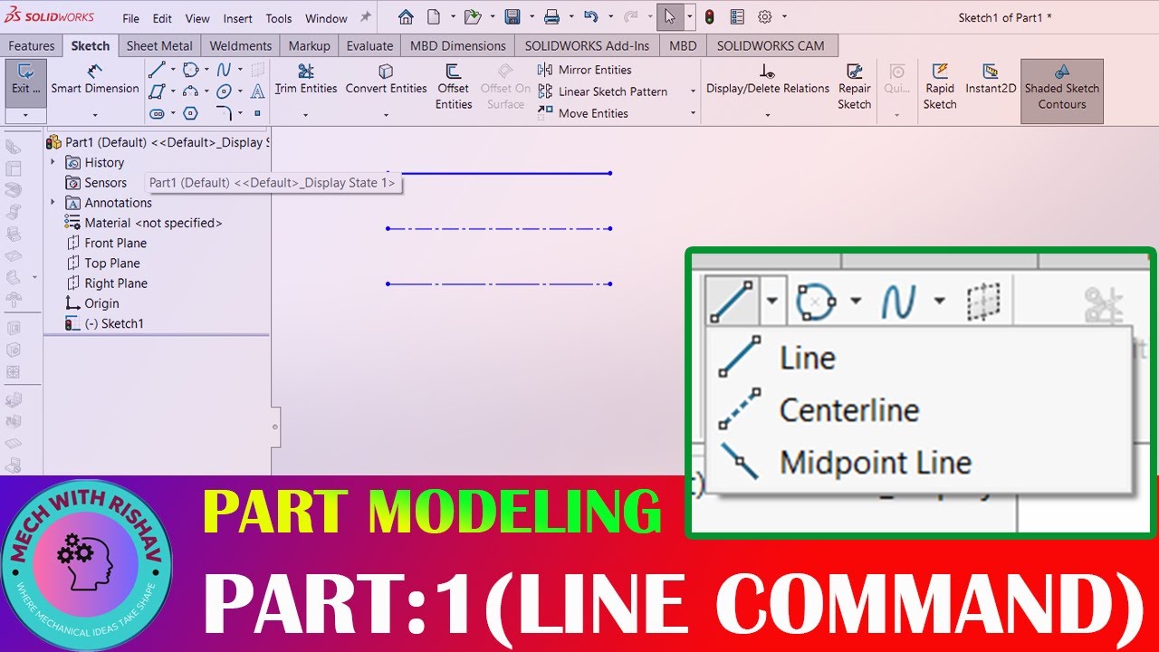The height and width of the screenshot is (652, 1159).
Task: Open the Rectangle tool dropdown arrow
Action: point(172,91)
